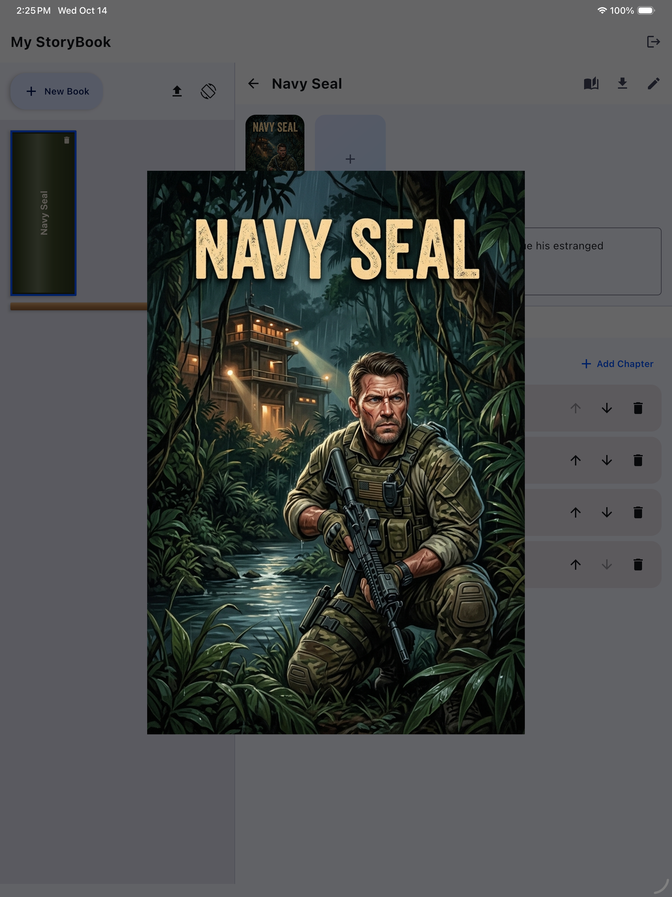Tap the upload book icon
This screenshot has width=672, height=897.
[x=177, y=91]
